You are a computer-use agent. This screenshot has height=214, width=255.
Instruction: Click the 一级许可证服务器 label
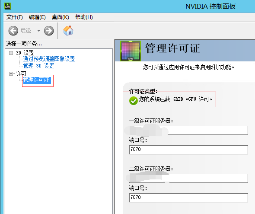(151, 121)
